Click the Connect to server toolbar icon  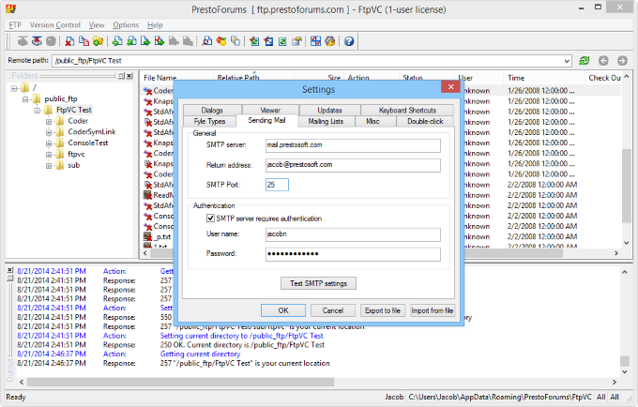click(x=23, y=41)
